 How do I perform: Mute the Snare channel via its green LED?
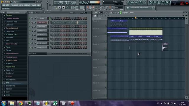(30, 18)
